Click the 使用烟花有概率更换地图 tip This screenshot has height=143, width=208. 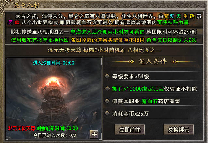[x=40, y=40]
